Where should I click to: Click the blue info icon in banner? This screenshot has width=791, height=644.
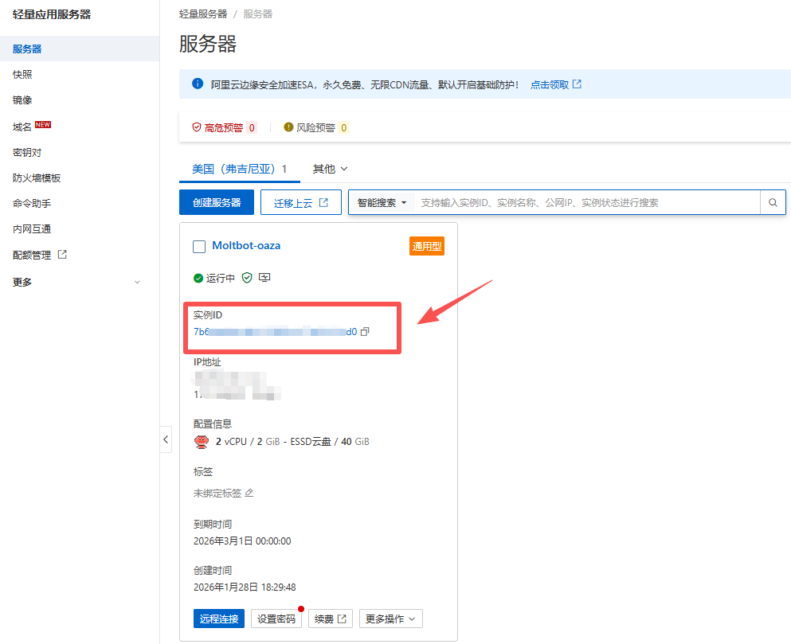tap(197, 84)
